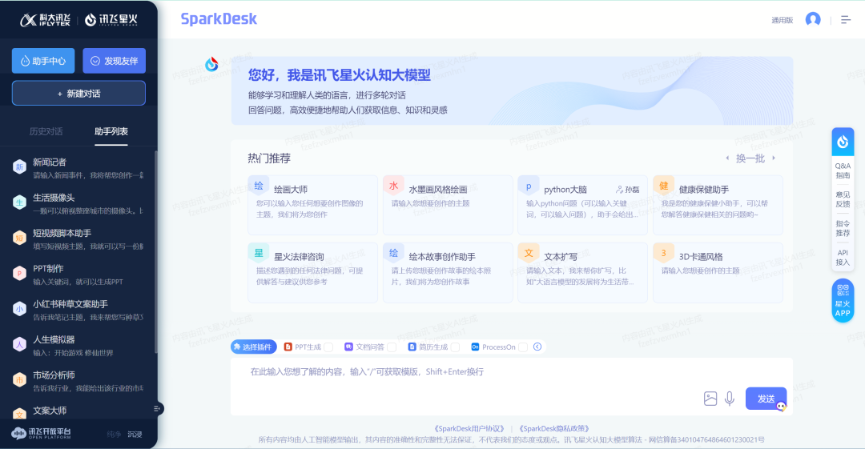Choose the PPT制作 assistant icon
This screenshot has width=865, height=449.
tap(19, 273)
